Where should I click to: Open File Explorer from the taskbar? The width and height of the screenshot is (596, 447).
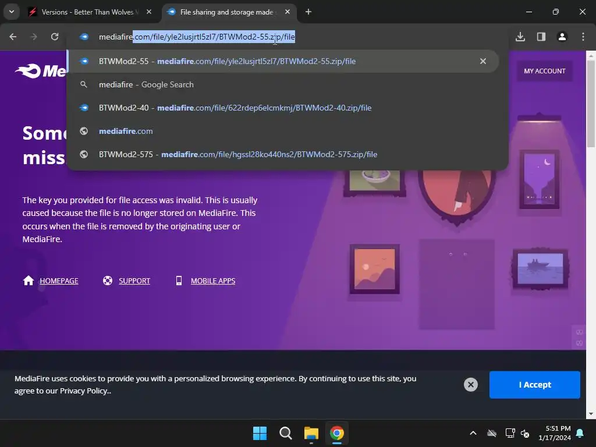click(x=311, y=433)
